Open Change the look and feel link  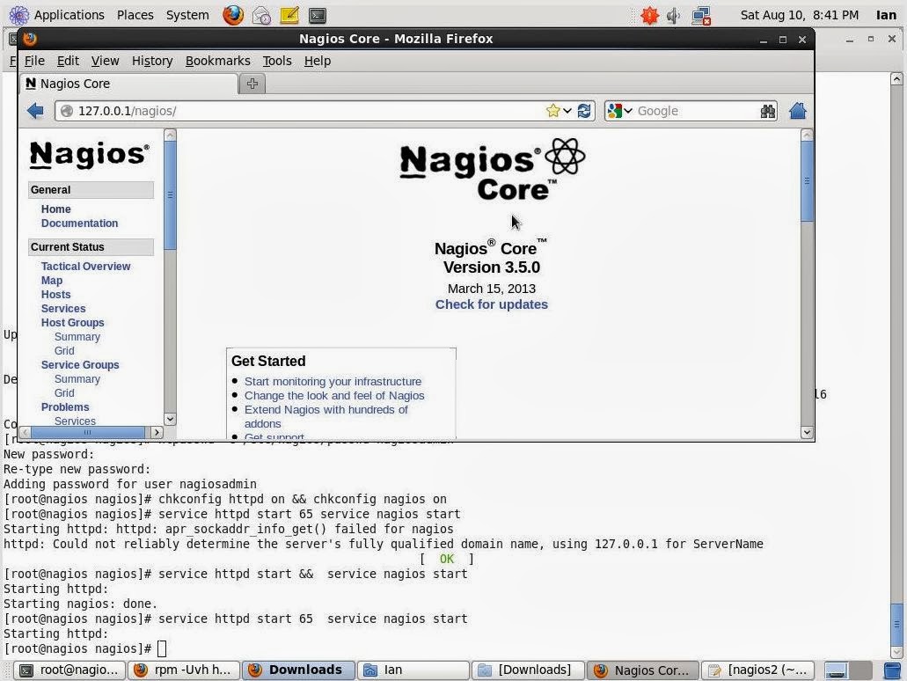coord(334,396)
